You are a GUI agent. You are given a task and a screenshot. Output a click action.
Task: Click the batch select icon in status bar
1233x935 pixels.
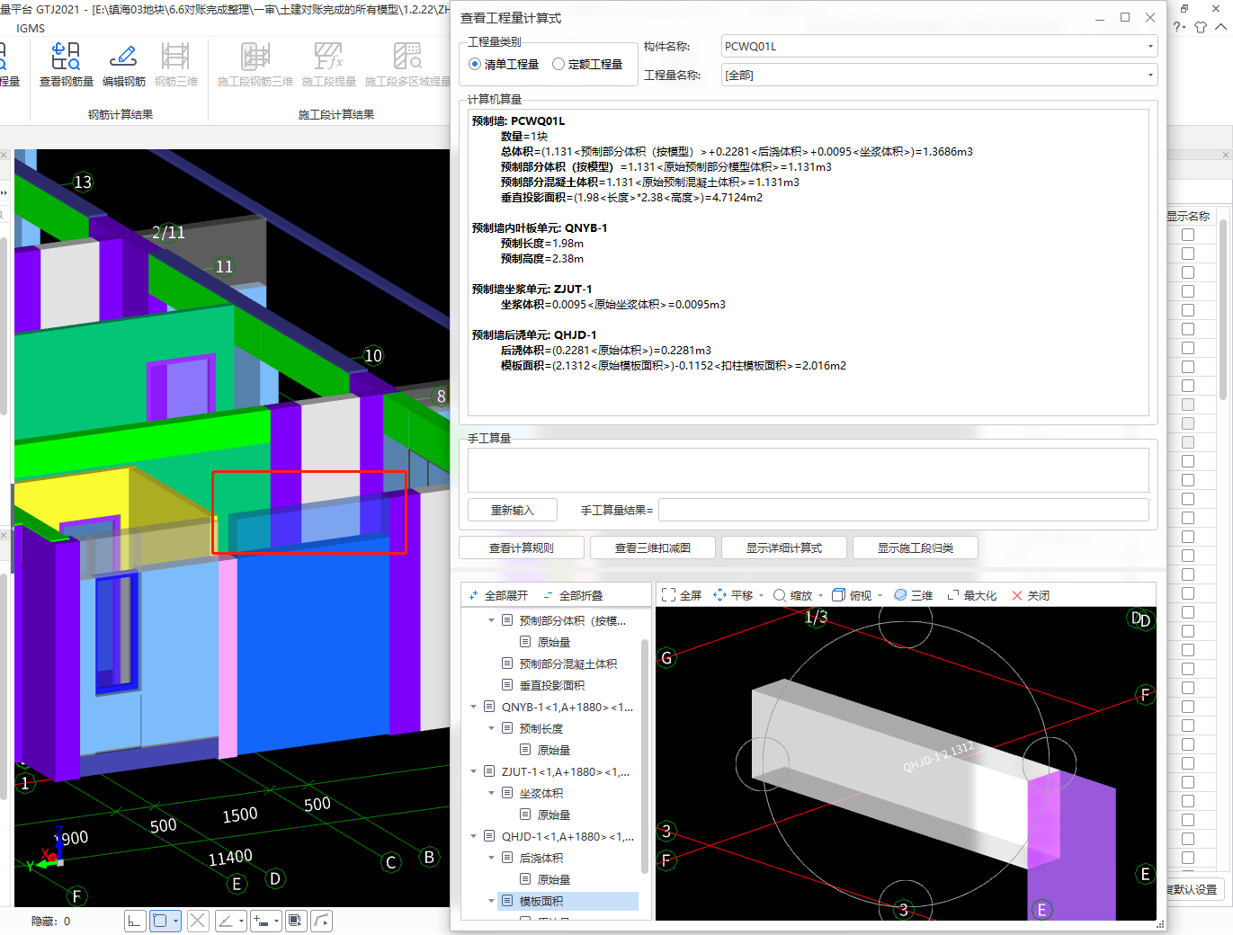[x=295, y=921]
